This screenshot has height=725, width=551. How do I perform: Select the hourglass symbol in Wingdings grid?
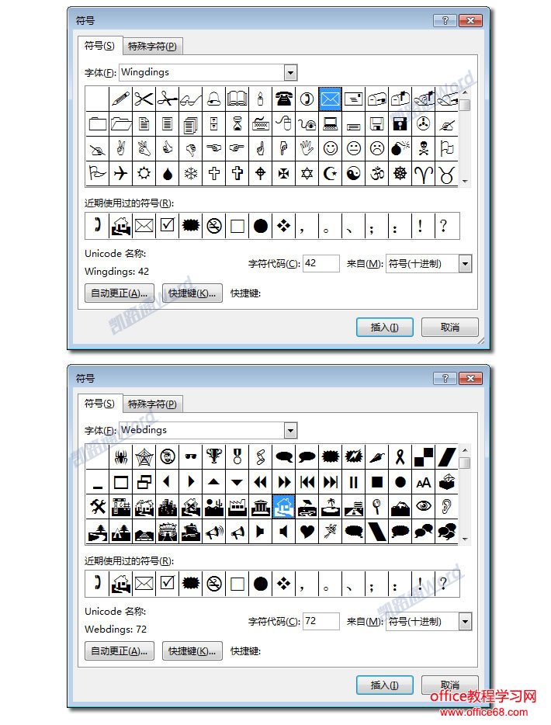[237, 123]
